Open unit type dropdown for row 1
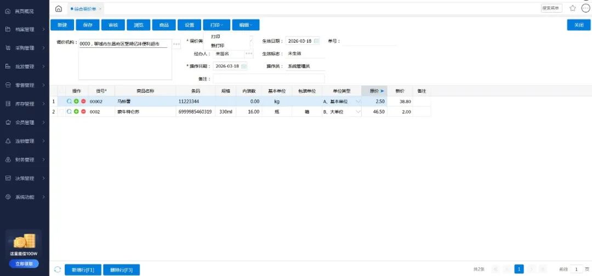Screen dimensions: 592x276 tap(358, 102)
